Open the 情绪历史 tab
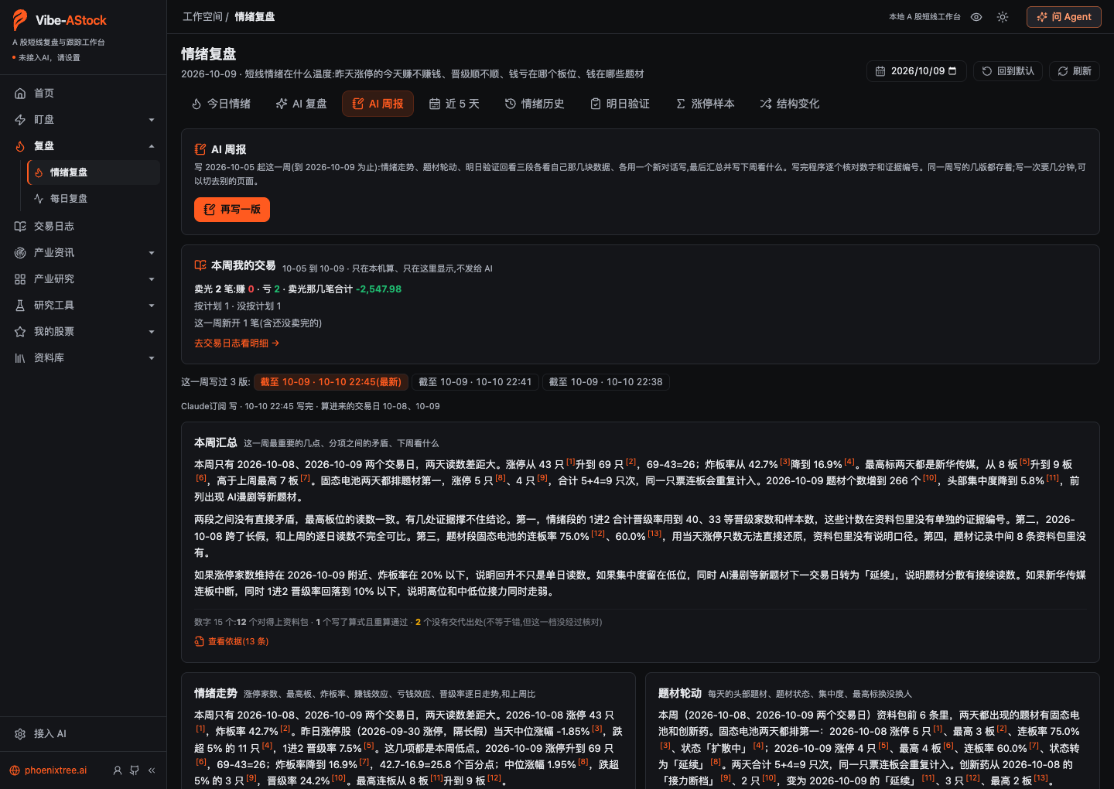This screenshot has width=1114, height=789. 535,104
